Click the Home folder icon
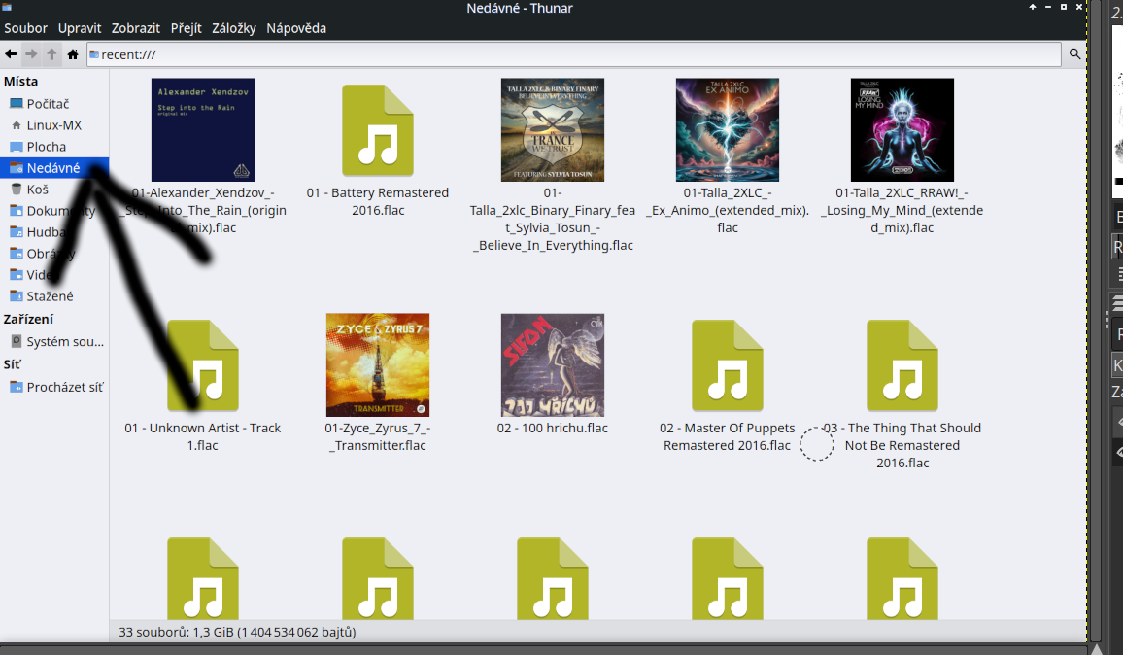 pos(72,54)
